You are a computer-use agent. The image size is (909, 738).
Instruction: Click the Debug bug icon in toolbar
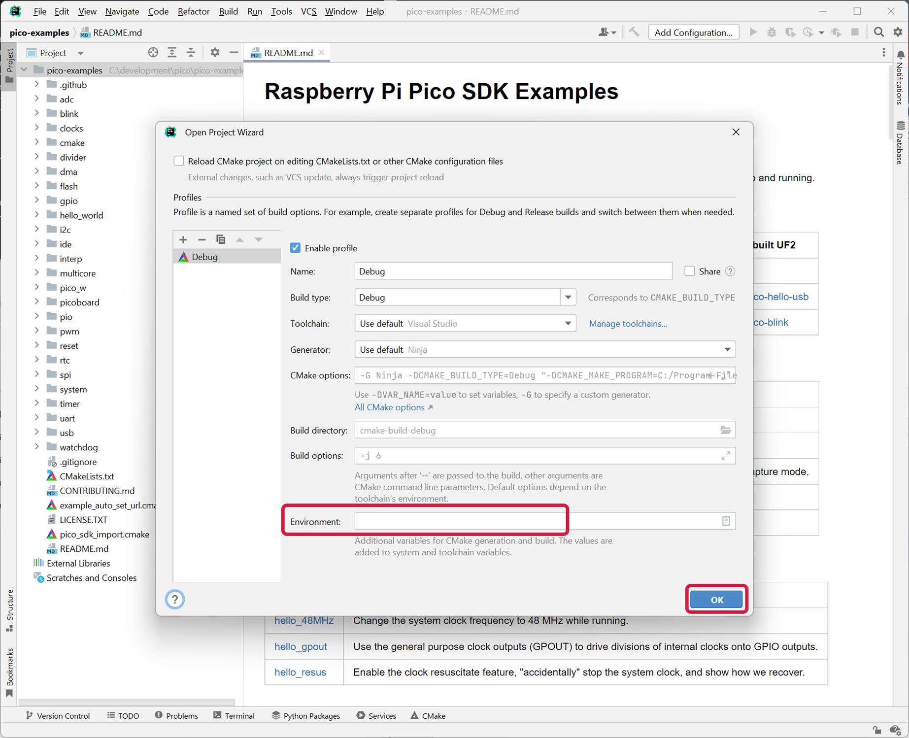click(772, 33)
